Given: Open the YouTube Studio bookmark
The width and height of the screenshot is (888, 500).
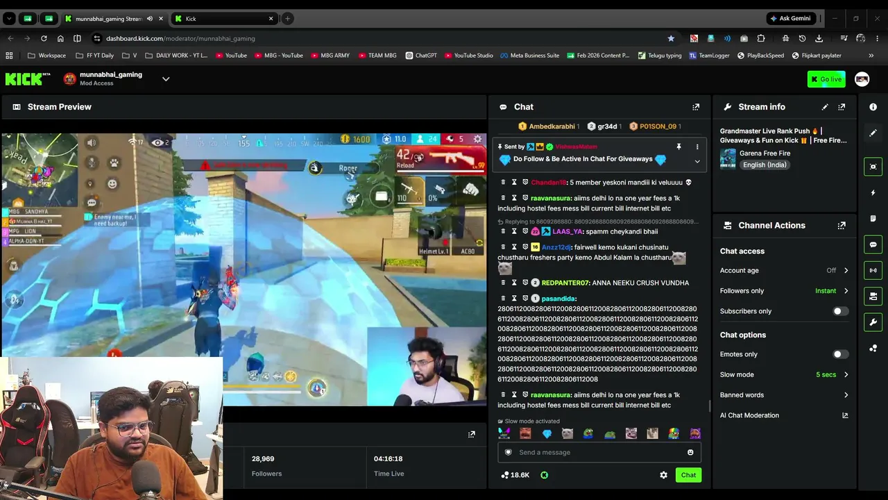Looking at the screenshot, I should [469, 56].
